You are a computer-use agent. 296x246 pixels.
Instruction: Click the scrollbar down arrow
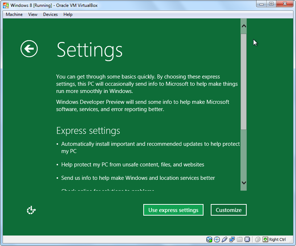244,183
